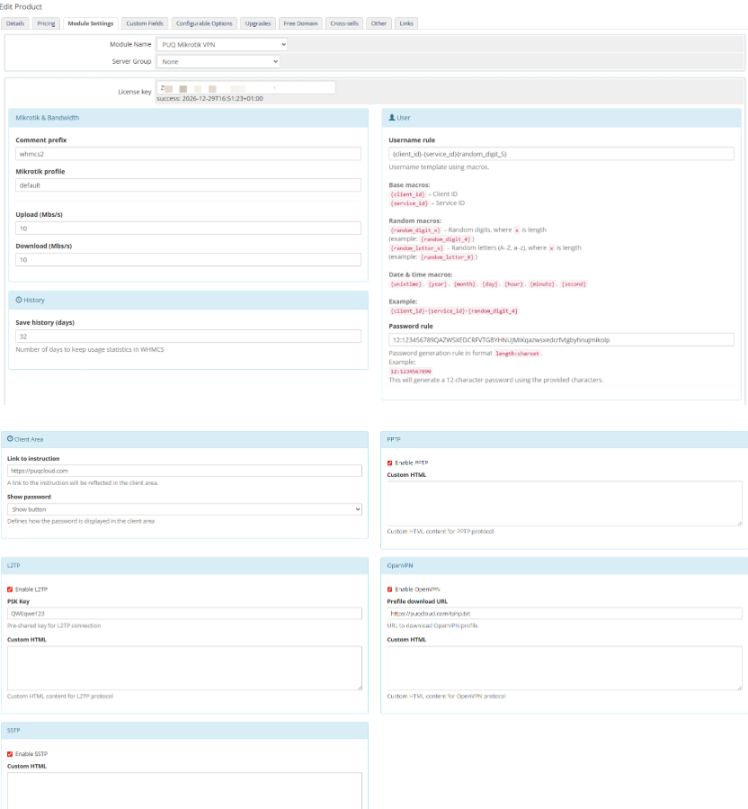The height and width of the screenshot is (809, 748).
Task: Click the user icon in User panel header
Action: [x=392, y=117]
